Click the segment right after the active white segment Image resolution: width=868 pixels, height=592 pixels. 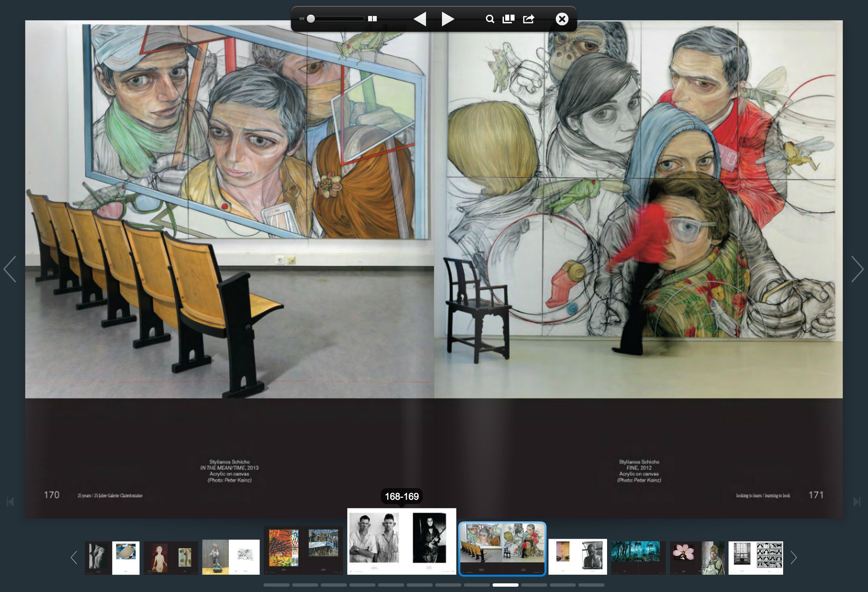pos(534,585)
